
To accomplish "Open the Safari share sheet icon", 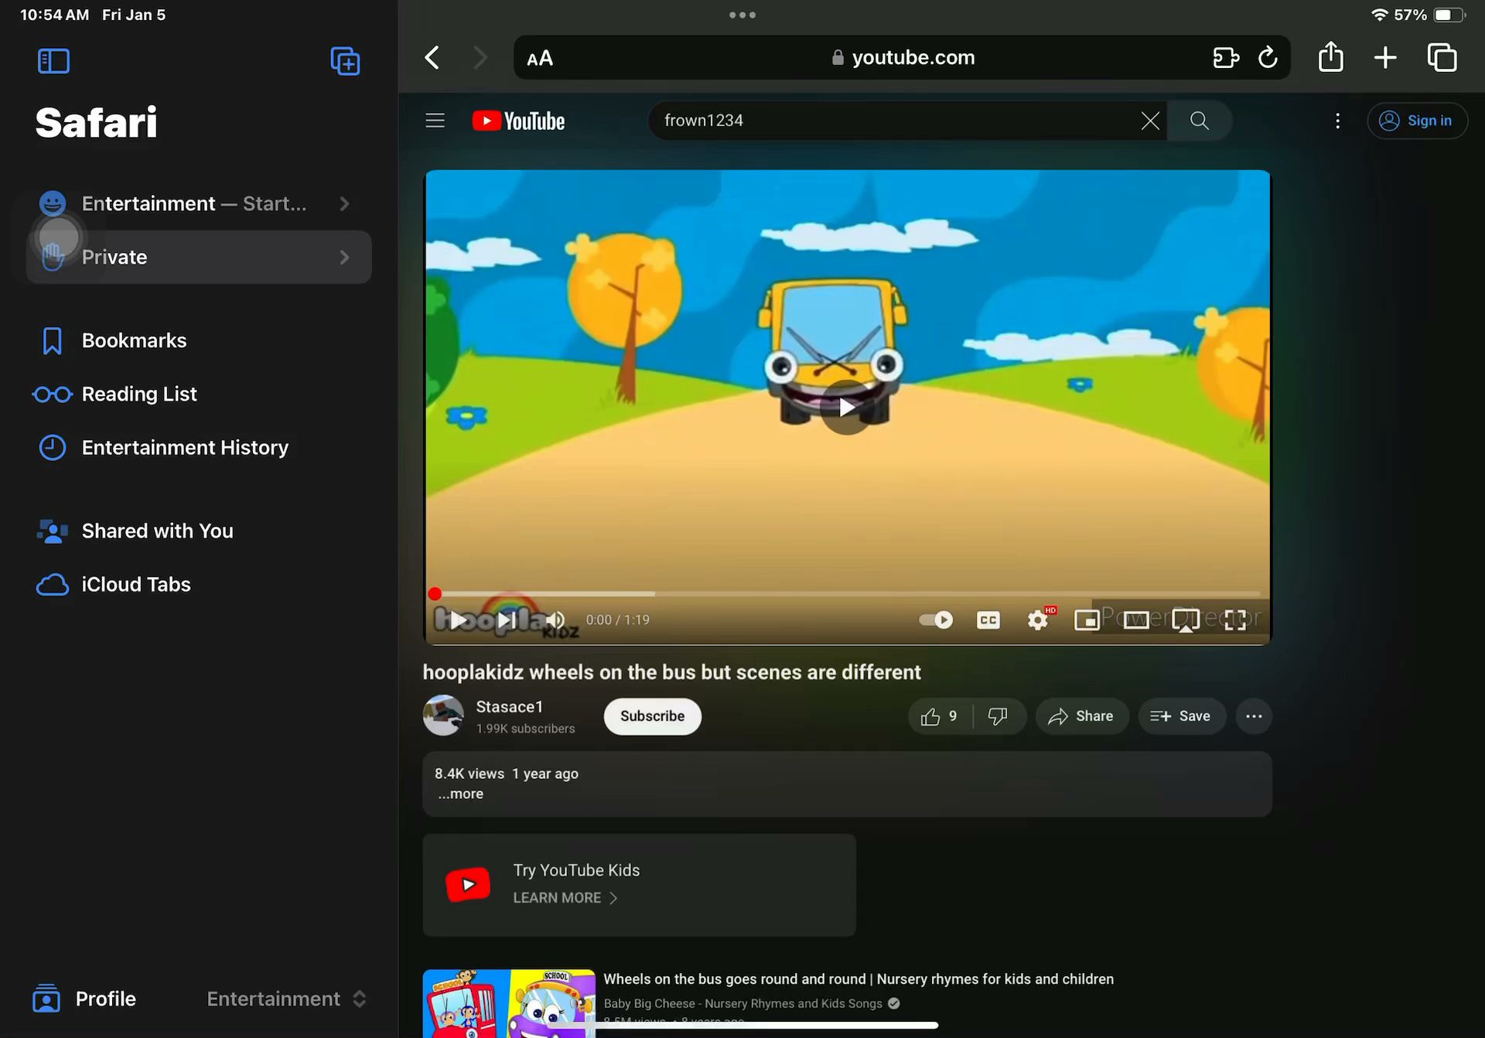I will [1330, 57].
